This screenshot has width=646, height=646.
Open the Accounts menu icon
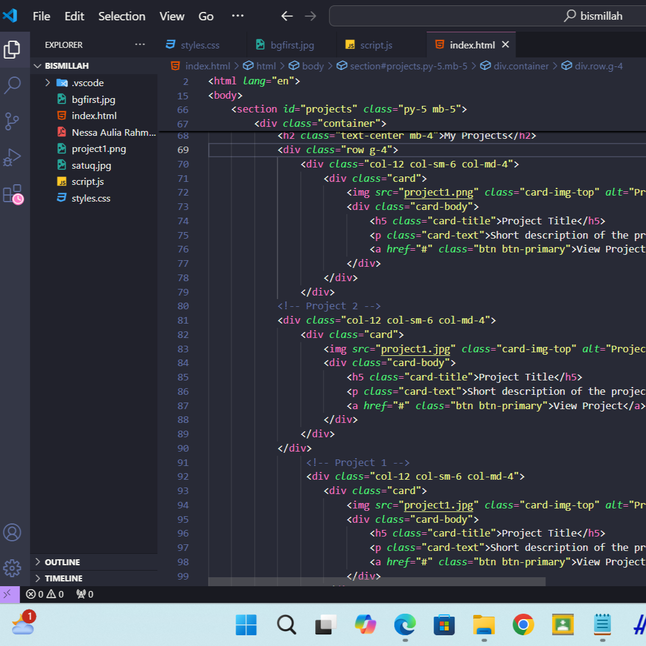tap(12, 532)
